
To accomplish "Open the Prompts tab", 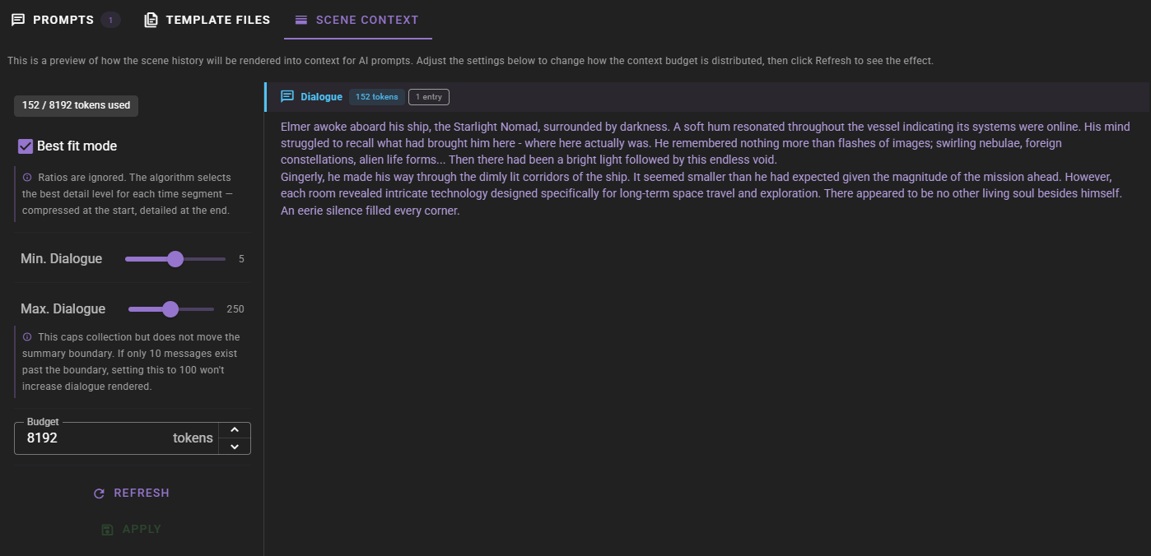I will (63, 20).
